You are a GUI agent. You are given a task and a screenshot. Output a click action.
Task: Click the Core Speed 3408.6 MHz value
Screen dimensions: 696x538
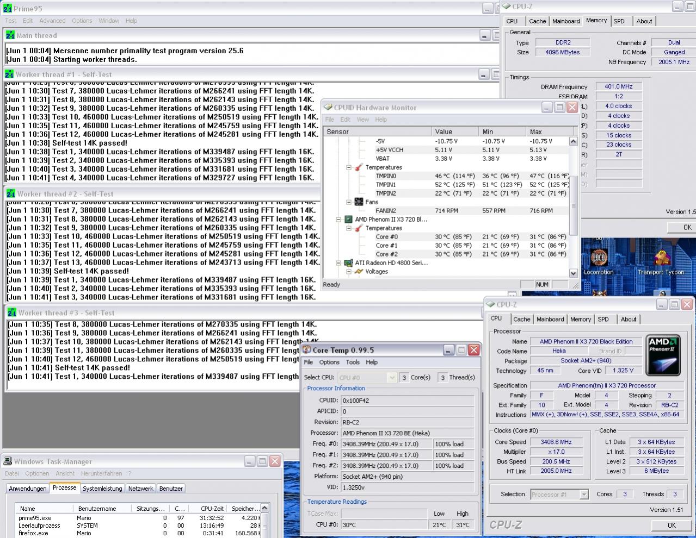click(x=556, y=442)
